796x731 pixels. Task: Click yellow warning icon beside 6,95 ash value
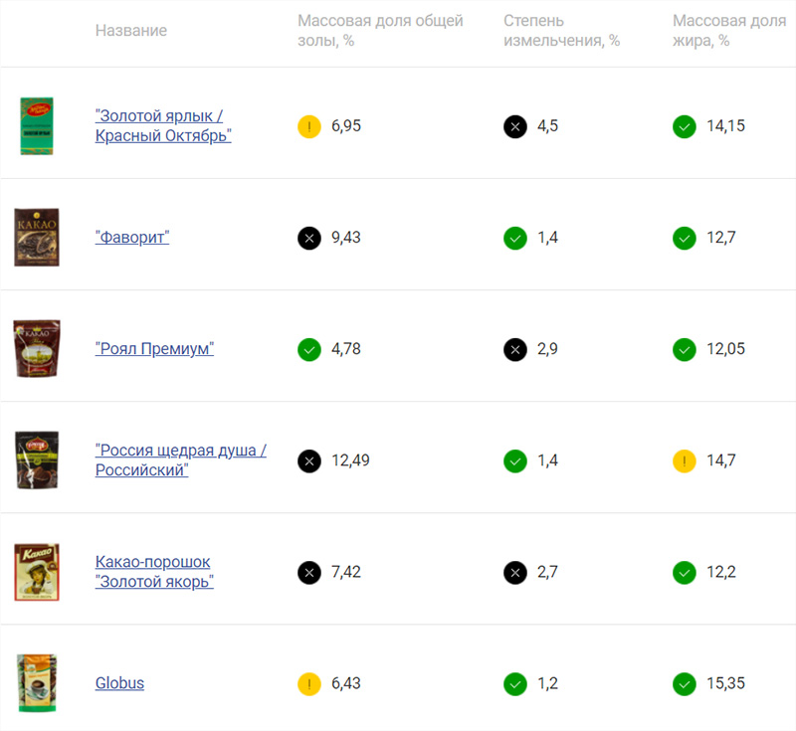click(309, 126)
